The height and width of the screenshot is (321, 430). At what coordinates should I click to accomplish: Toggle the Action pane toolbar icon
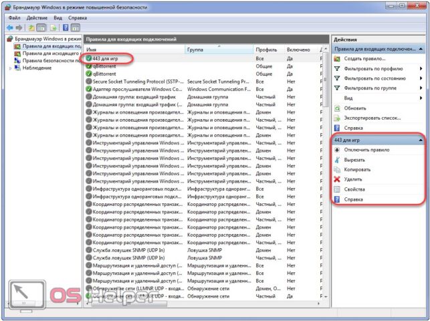click(76, 27)
